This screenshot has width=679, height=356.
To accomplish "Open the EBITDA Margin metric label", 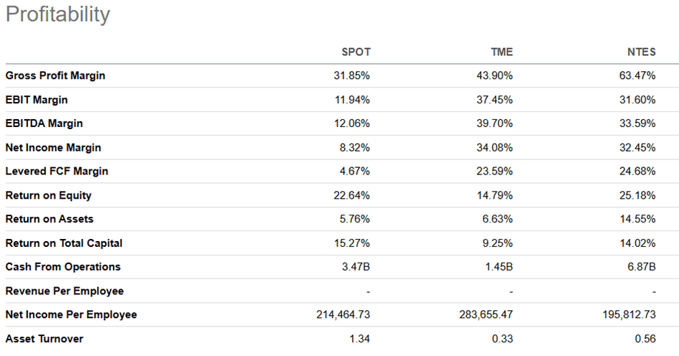I will (44, 123).
